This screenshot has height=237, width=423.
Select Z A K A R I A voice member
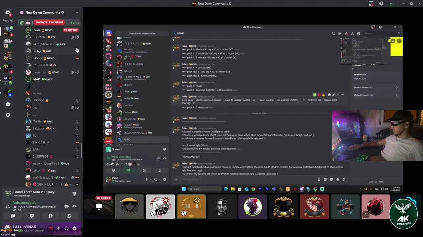(x=52, y=143)
